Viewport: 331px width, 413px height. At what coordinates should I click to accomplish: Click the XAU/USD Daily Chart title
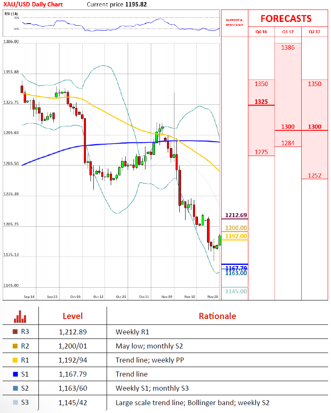[x=33, y=5]
